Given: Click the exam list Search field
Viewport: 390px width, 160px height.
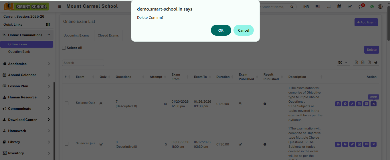Looking at the screenshot, I should (83, 63).
